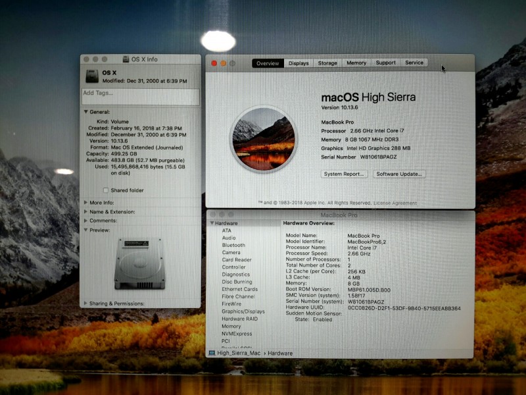Expand the Comments section
Viewport: 526px width, 395px height.
click(x=86, y=221)
